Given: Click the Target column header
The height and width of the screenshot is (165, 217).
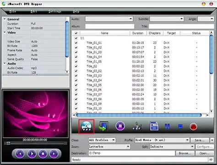Looking at the screenshot, I should click(x=171, y=33).
